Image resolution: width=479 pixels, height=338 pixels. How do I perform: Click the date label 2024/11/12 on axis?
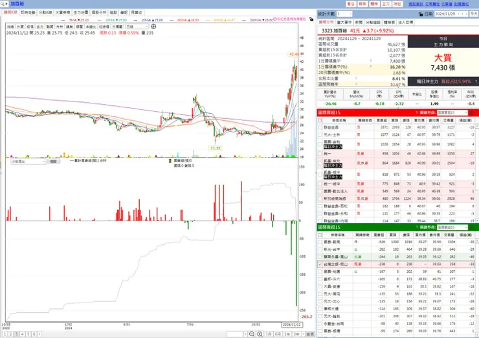[x=292, y=324]
